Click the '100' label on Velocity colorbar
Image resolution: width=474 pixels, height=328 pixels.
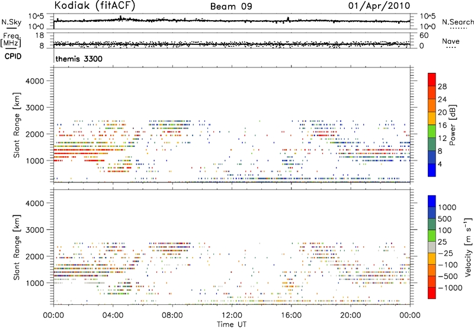[445, 230]
